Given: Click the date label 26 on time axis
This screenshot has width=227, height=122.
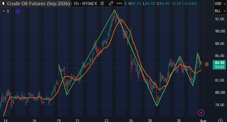Looking at the screenshot, I should pyautogui.click(x=131, y=120).
